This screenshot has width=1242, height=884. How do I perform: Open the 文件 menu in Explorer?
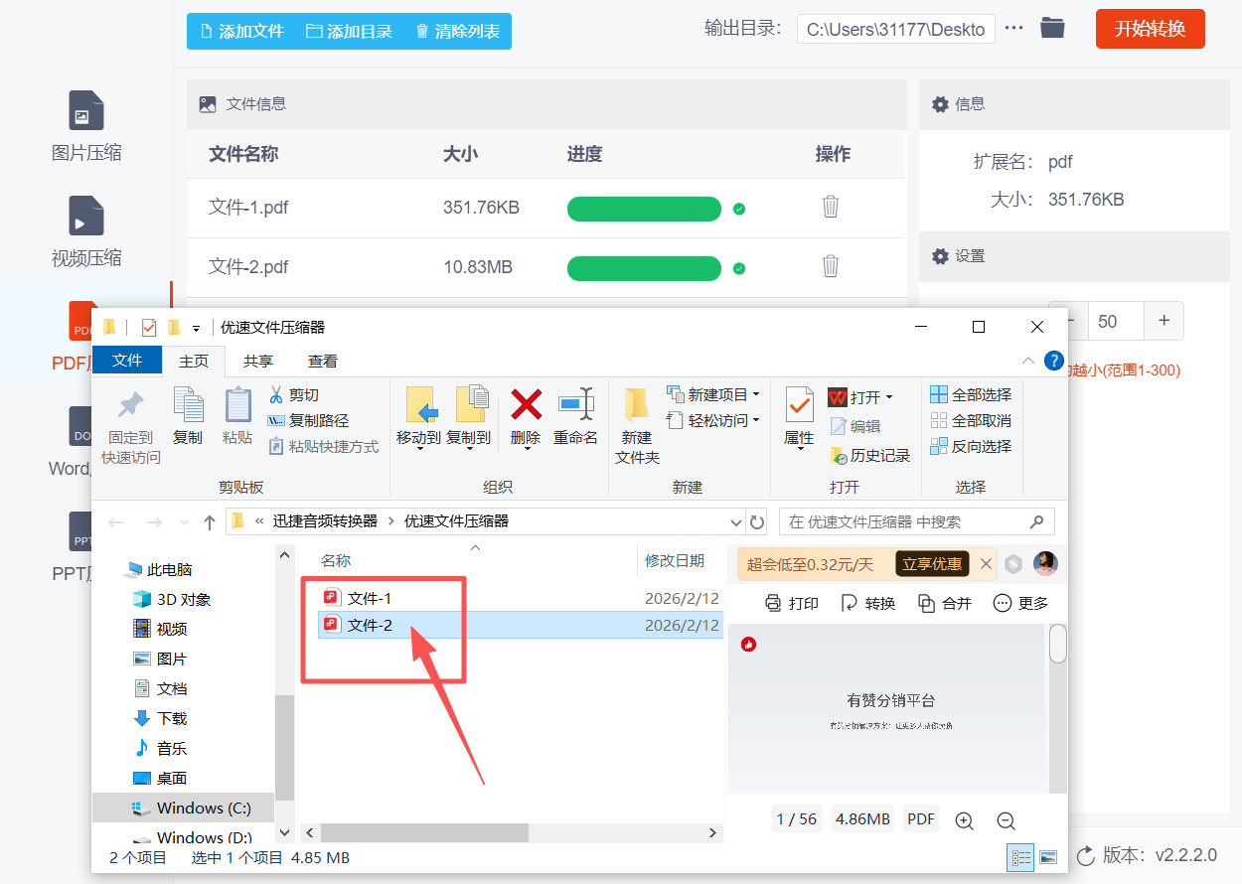126,361
